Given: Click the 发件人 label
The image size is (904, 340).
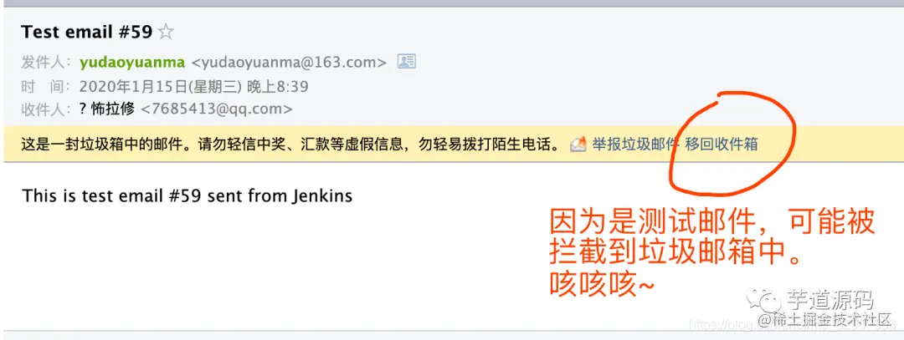Looking at the screenshot, I should pyautogui.click(x=46, y=62).
